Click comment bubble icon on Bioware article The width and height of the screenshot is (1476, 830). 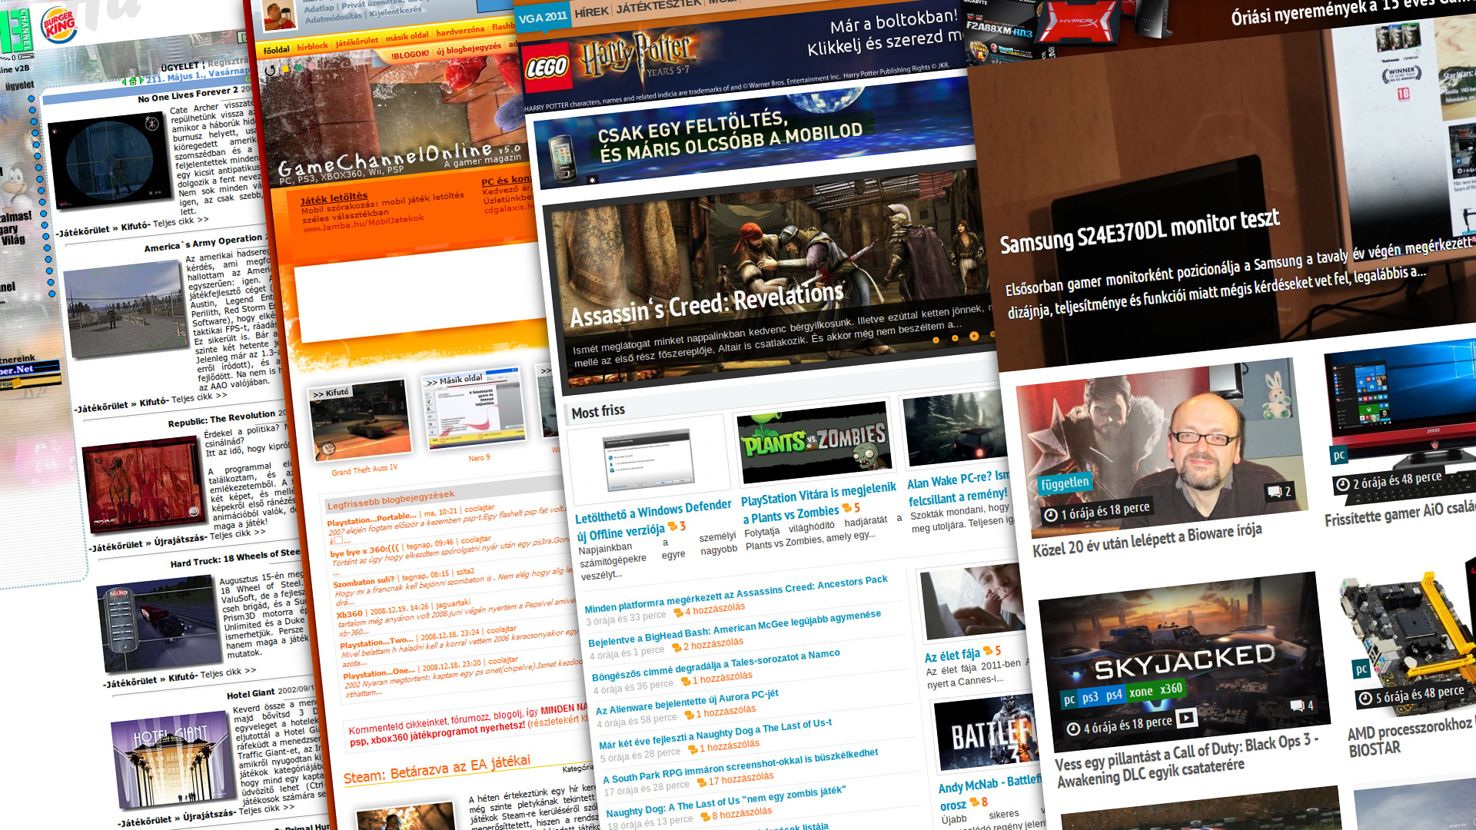pyautogui.click(x=1275, y=492)
